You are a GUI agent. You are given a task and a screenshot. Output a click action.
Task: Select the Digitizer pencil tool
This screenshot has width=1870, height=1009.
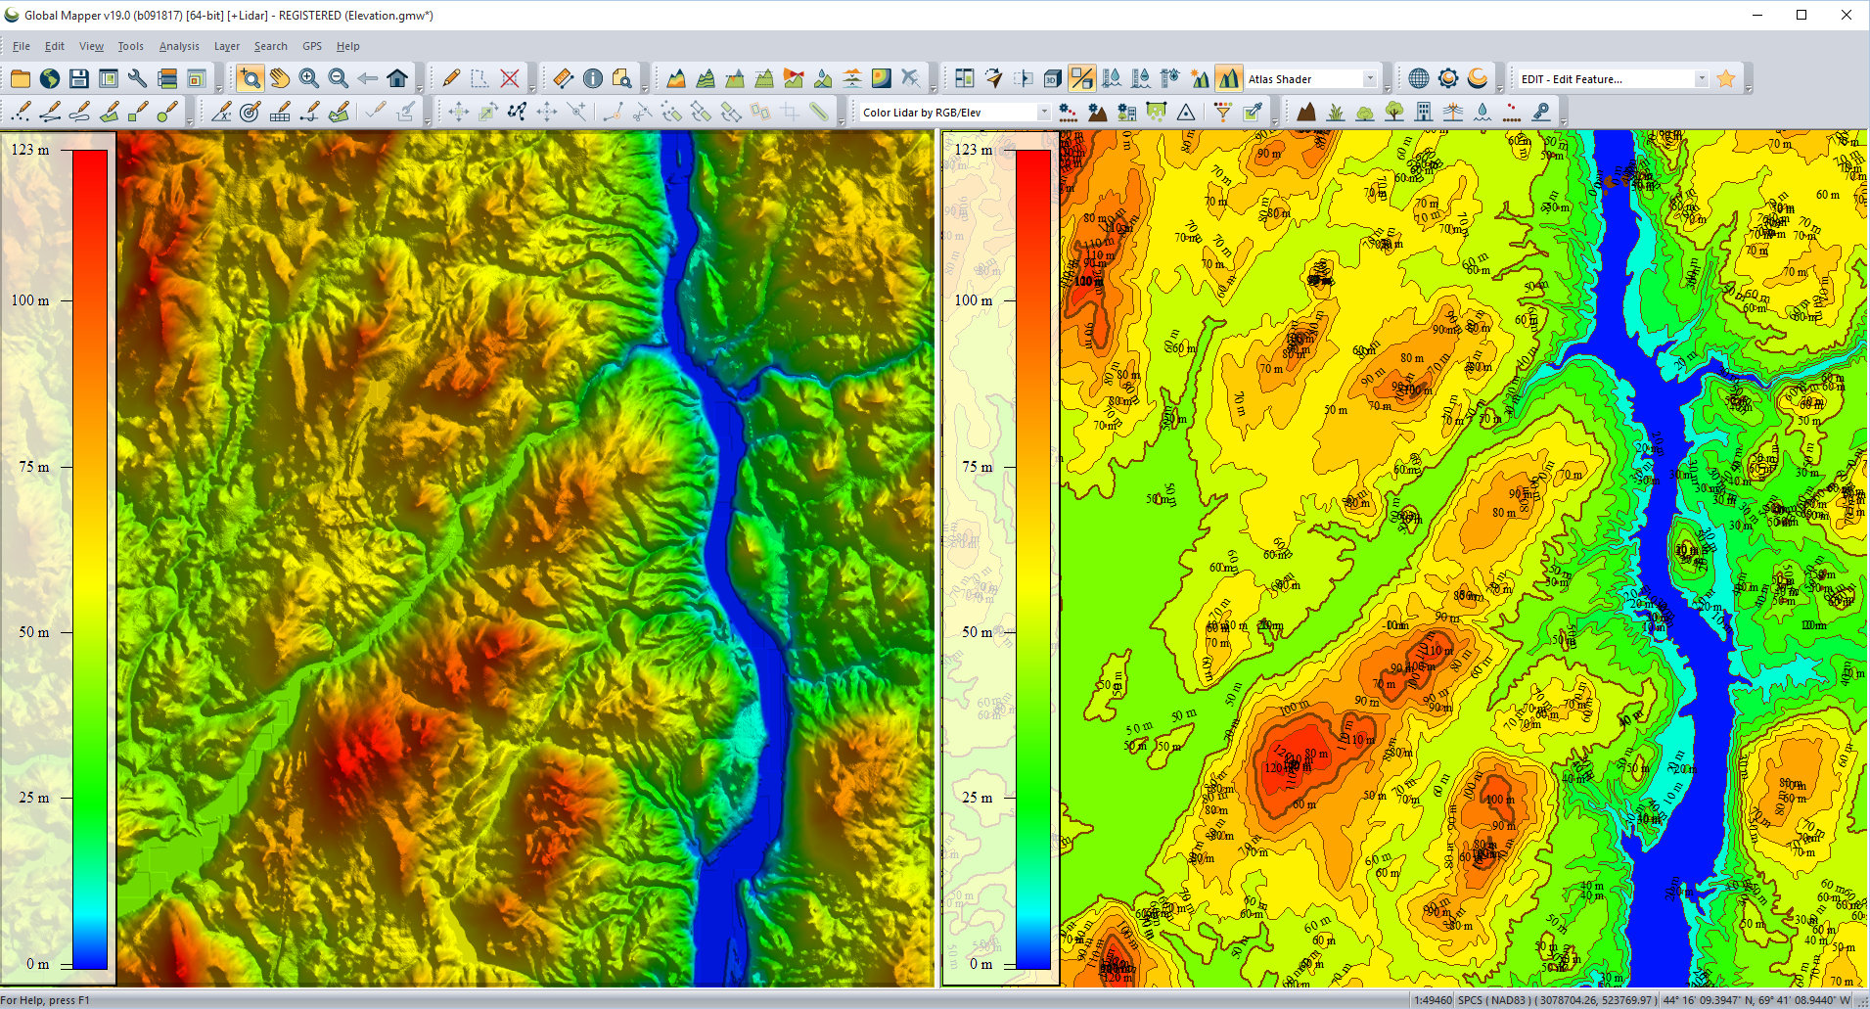coord(451,79)
